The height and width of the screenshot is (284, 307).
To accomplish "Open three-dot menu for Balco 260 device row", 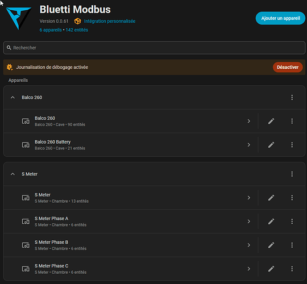I will [x=292, y=121].
